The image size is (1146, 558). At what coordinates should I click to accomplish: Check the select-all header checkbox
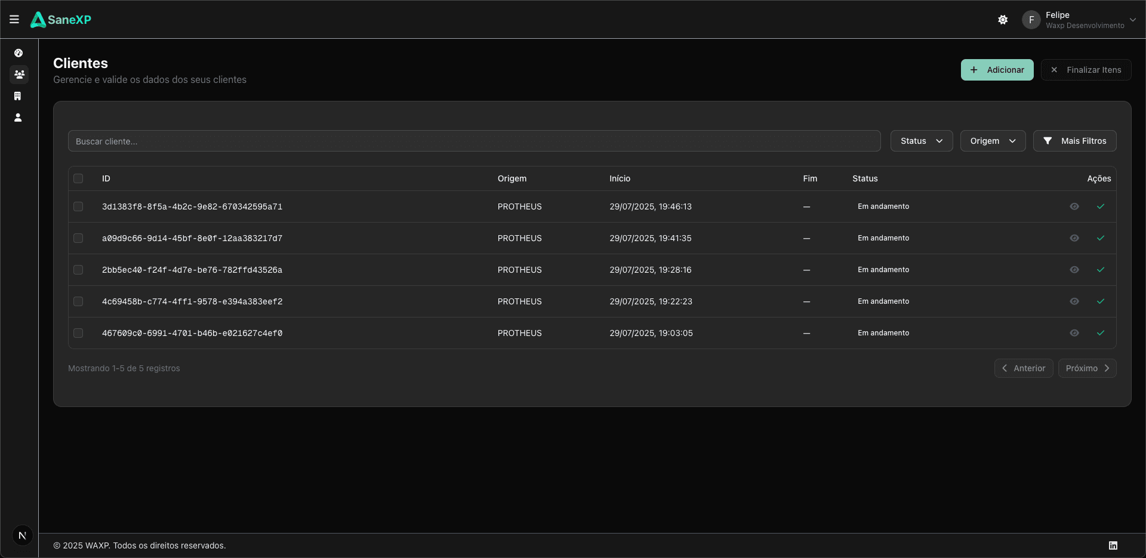coord(78,178)
